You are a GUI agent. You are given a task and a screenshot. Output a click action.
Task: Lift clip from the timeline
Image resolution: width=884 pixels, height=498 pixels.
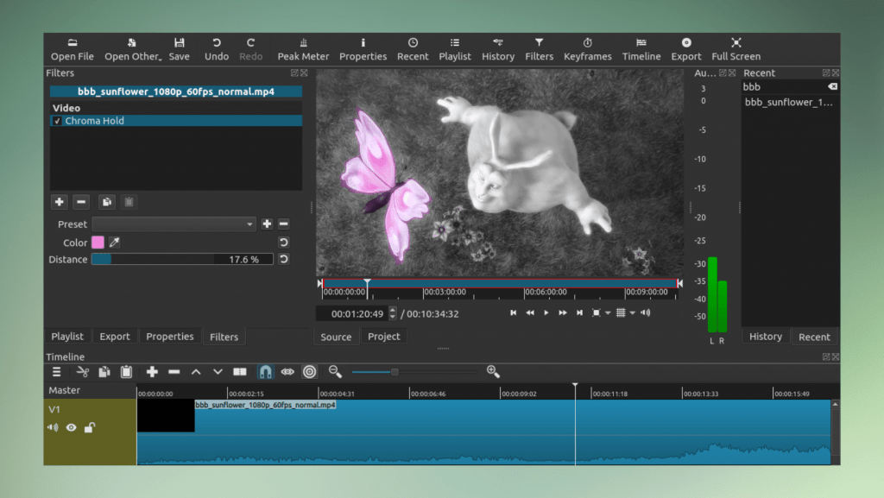pyautogui.click(x=196, y=372)
